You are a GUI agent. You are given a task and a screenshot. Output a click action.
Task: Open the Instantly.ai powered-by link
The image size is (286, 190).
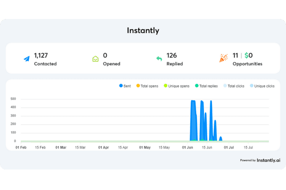coord(268,160)
